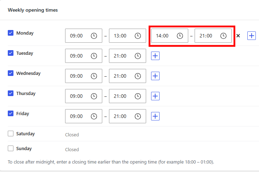Enable the Sunday checkbox

pyautogui.click(x=11, y=148)
